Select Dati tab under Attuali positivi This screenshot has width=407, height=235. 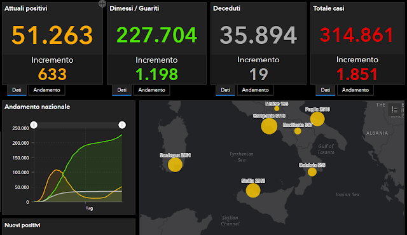coord(17,90)
